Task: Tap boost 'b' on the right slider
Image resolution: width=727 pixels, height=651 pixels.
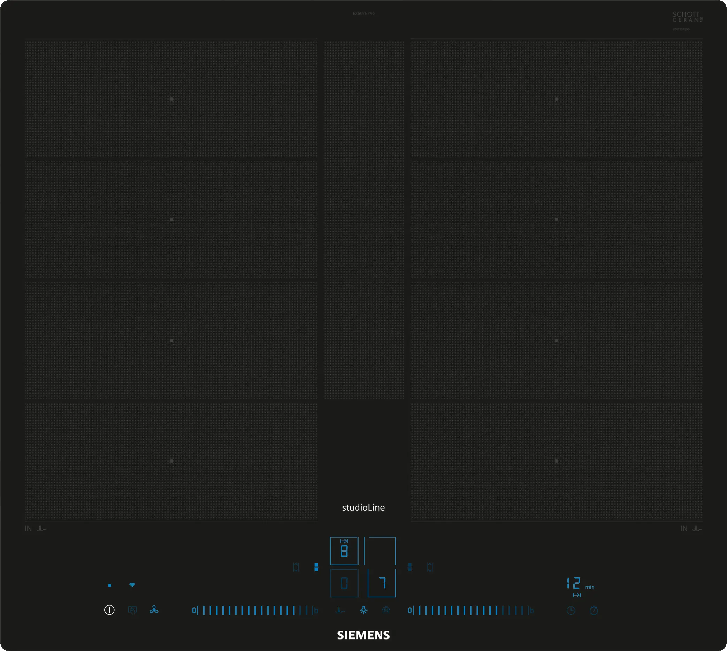Action: coord(532,611)
